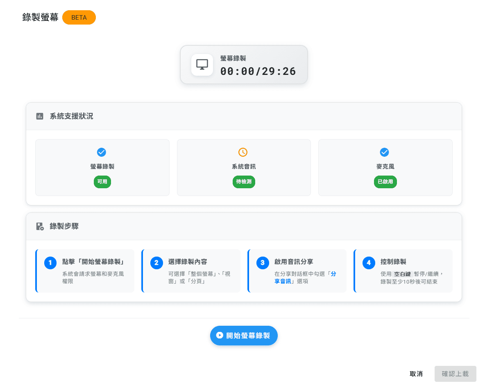This screenshot has height=390, width=485.
Task: Click the 取消 cancel button
Action: click(x=416, y=374)
